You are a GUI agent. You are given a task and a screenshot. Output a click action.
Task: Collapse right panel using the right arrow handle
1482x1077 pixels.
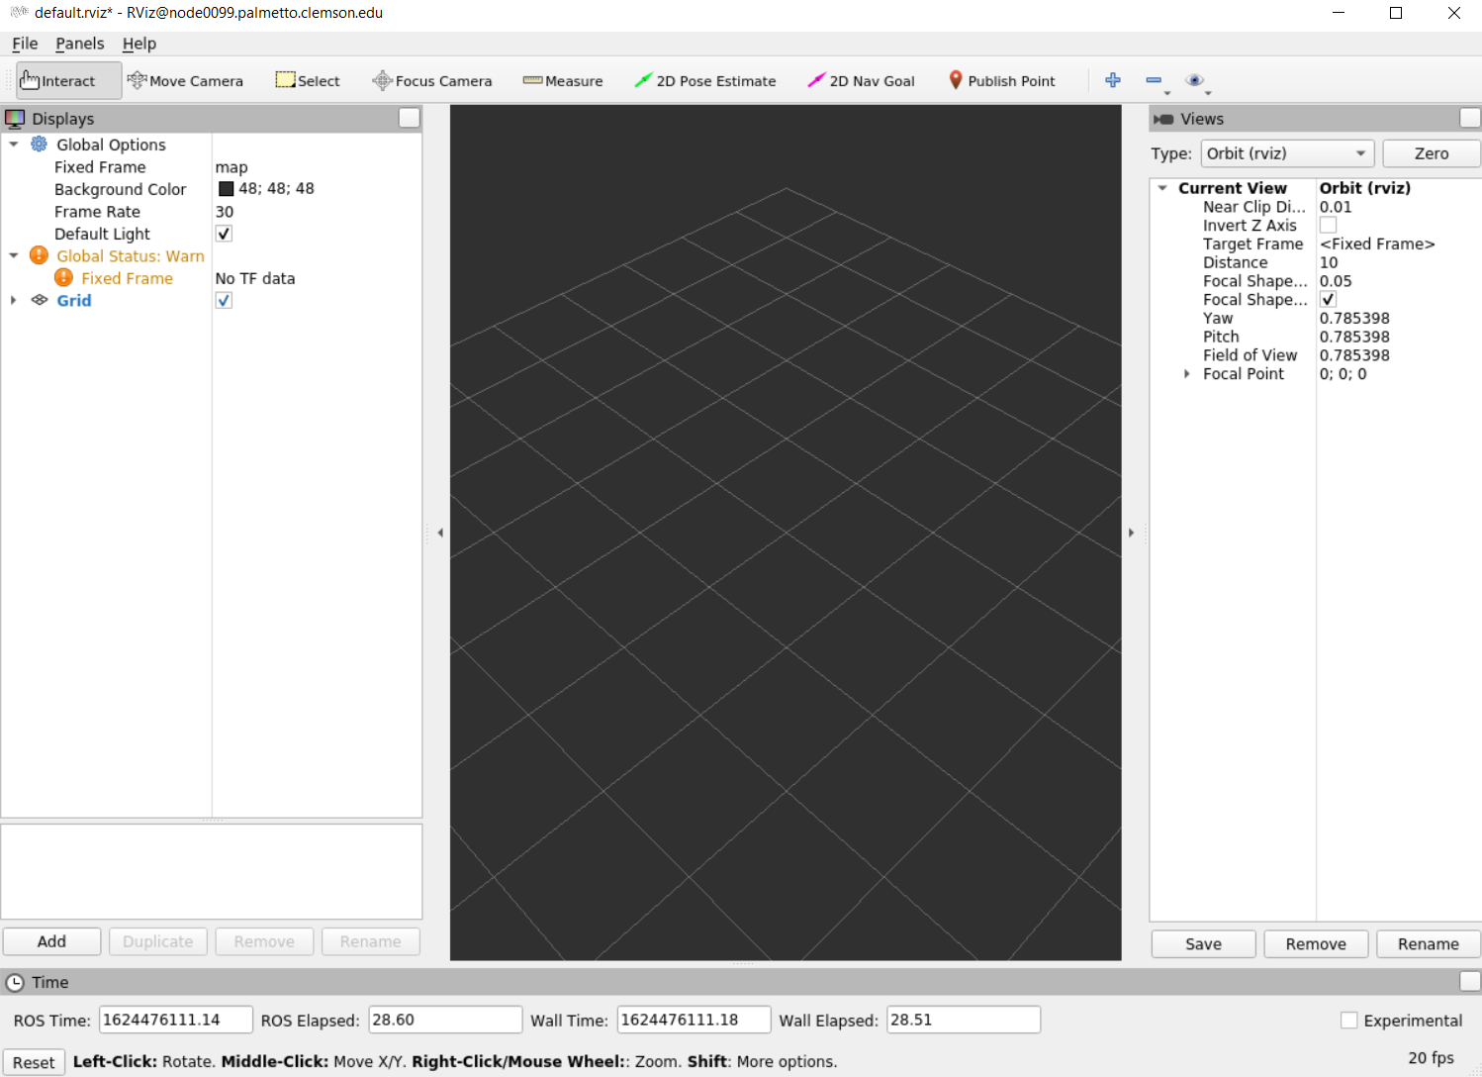click(1132, 533)
